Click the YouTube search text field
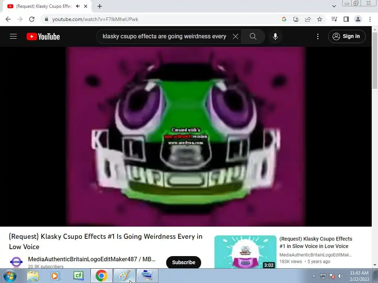Screen dimensions: 378x283 click(x=164, y=36)
